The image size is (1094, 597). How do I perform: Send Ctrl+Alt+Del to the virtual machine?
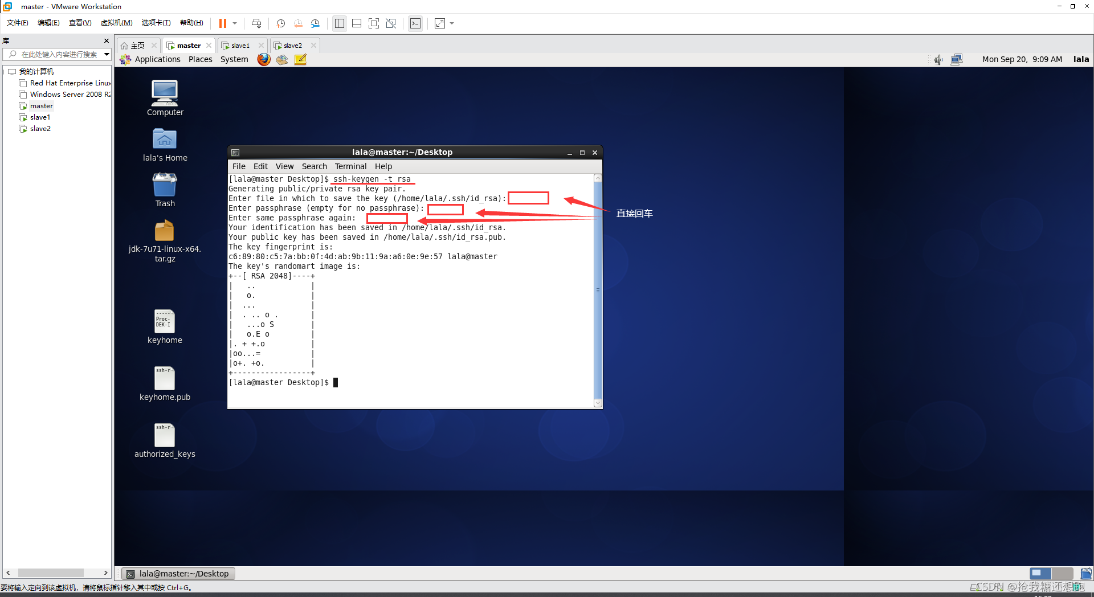(256, 23)
